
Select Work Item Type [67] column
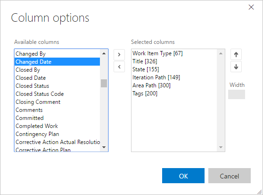tap(174, 53)
